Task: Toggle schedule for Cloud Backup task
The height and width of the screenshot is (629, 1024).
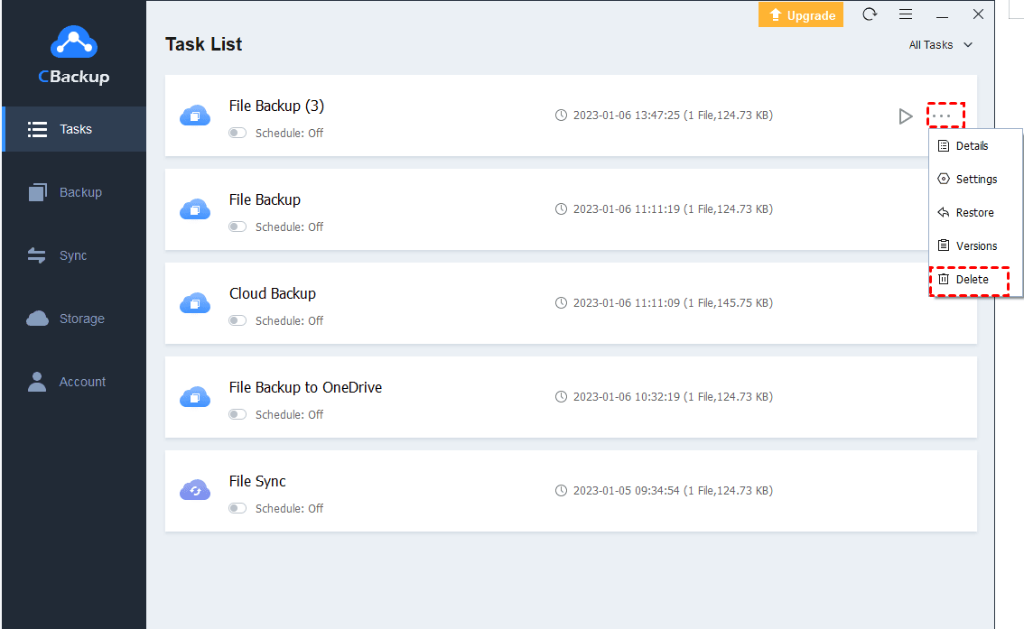Action: [237, 321]
